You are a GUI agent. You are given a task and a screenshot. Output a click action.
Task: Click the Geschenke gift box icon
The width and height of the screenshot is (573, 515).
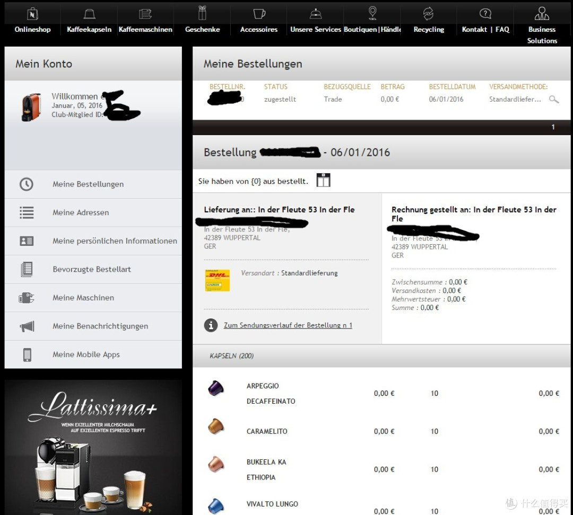pos(203,13)
